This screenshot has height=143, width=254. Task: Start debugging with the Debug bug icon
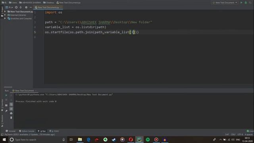point(246,3)
